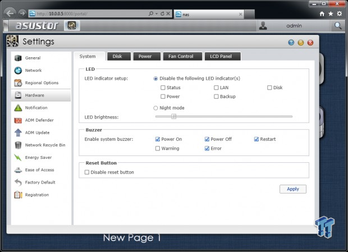
Task: Click the Settings app icon in the ADM taskbar
Action: pyautogui.click(x=72, y=25)
